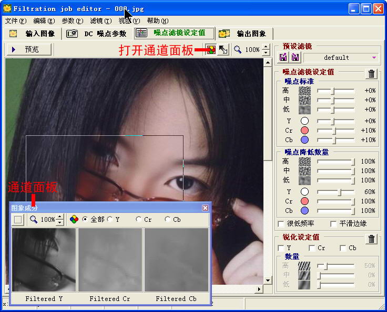Click the magnifier icon in the channel panel
Viewport: 387px width, 312px height.
tap(34, 219)
